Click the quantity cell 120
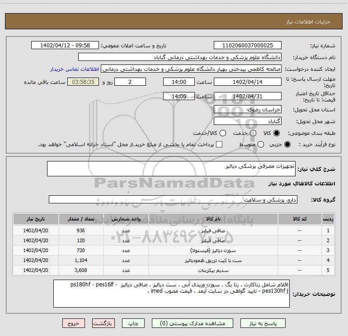Viewport: 348px width, 336px height. pos(81,240)
